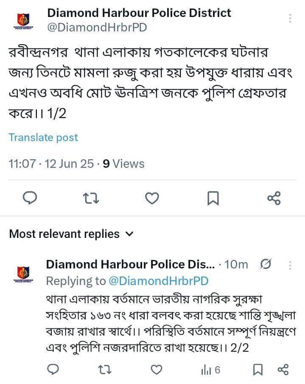Share the 2/2 reply

pyautogui.click(x=283, y=370)
